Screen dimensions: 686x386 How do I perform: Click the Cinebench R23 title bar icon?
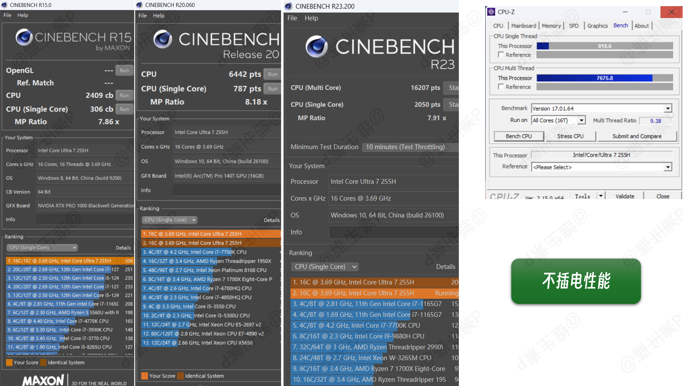[x=288, y=6]
